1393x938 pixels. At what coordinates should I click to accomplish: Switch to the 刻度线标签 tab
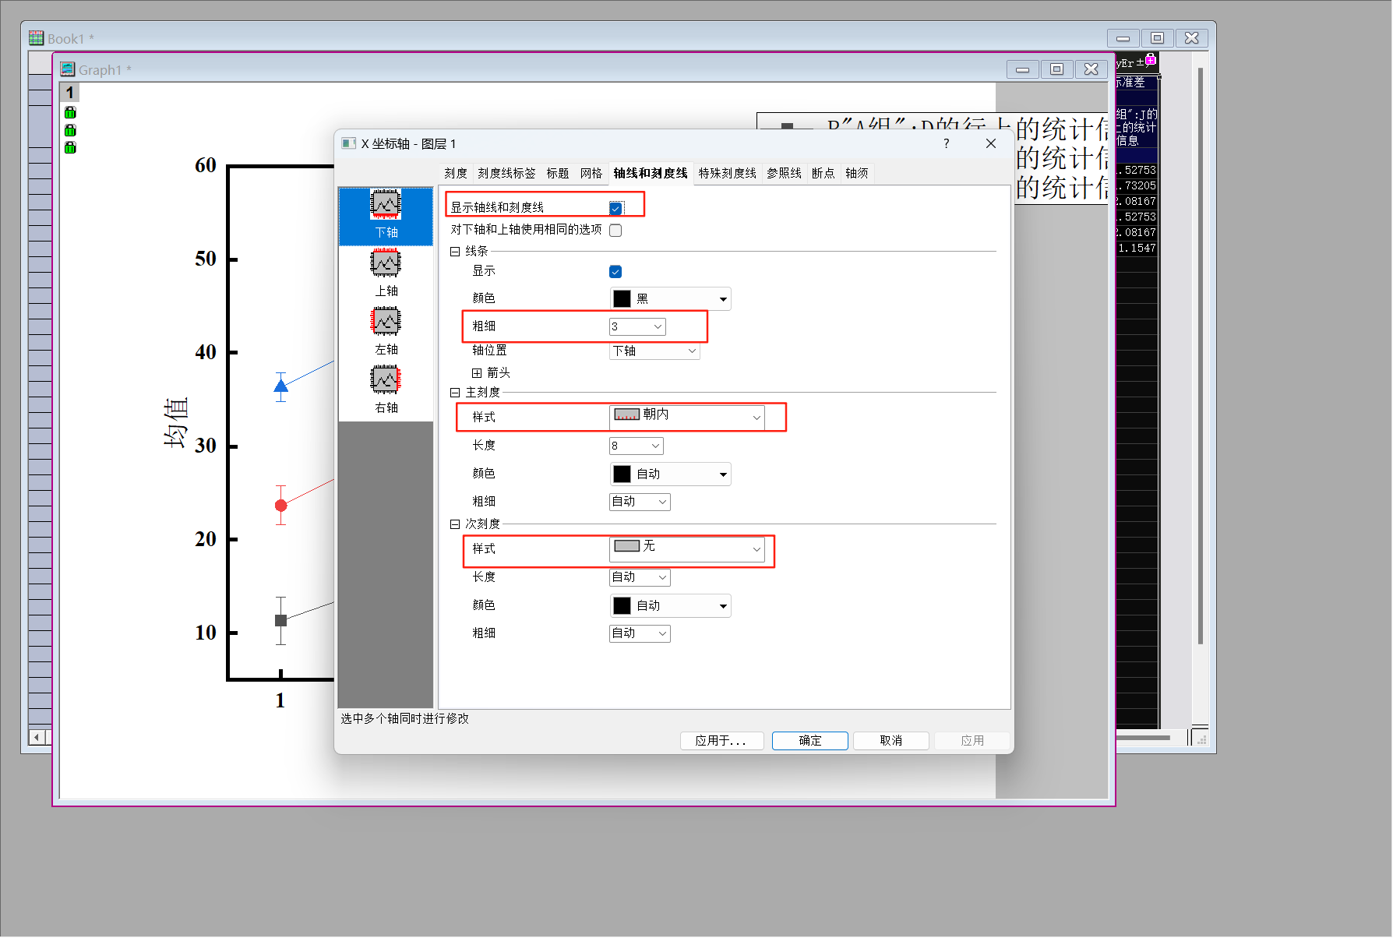click(x=506, y=173)
